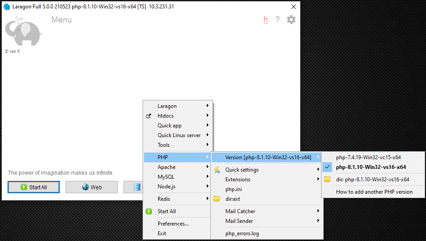Open the MySQL menu entry
The width and height of the screenshot is (426, 241).
point(178,177)
